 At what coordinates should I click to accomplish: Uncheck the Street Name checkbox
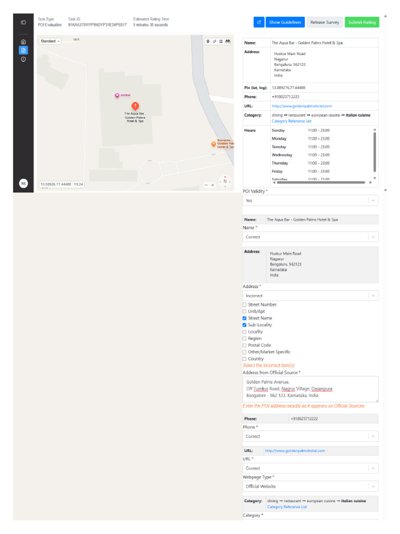[244, 319]
